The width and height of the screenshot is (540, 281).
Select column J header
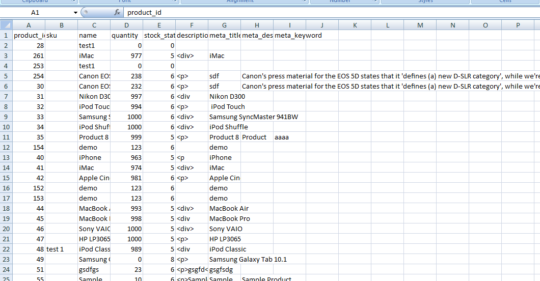[322, 25]
